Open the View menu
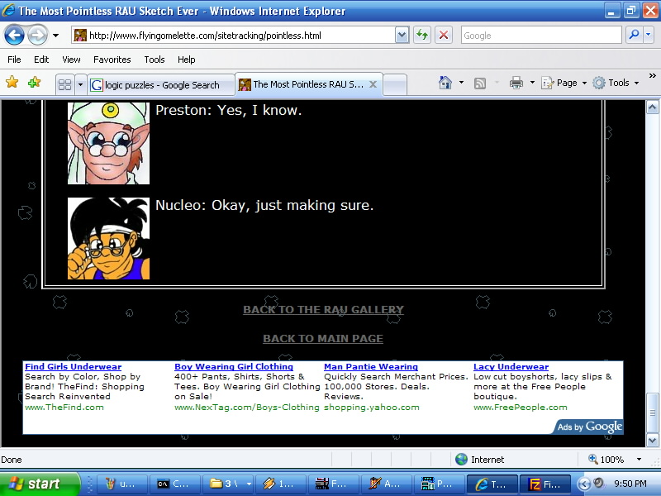The image size is (661, 496). click(x=71, y=60)
